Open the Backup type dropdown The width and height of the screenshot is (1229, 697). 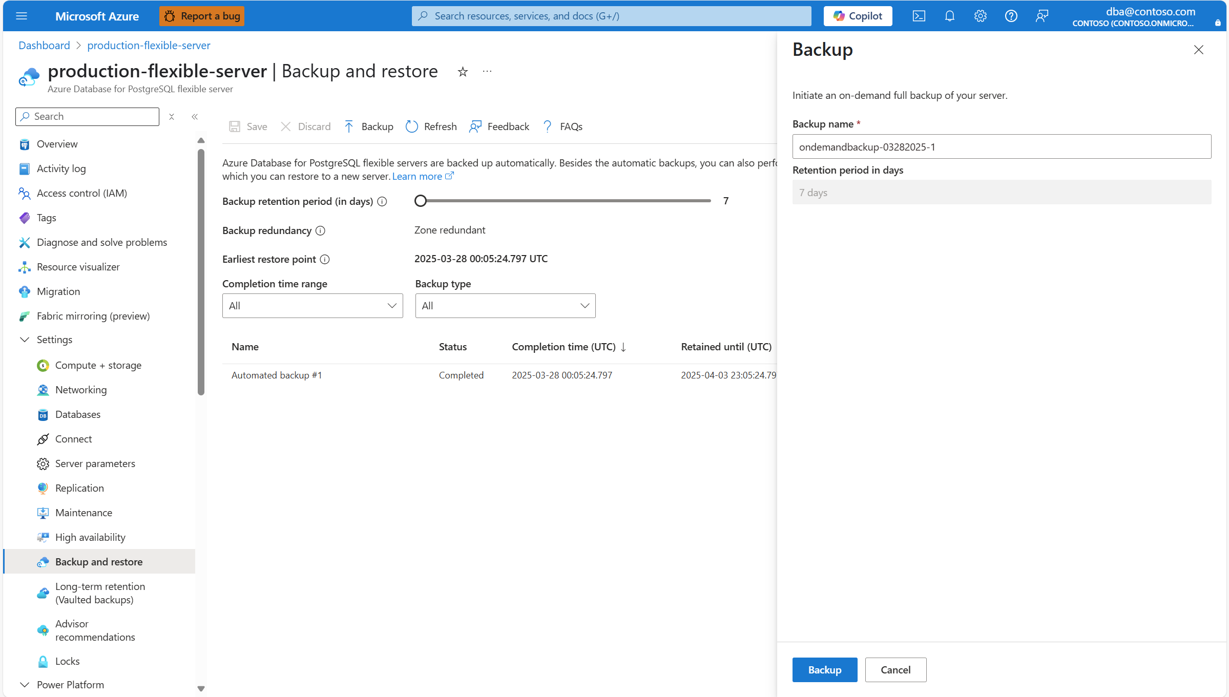(505, 306)
